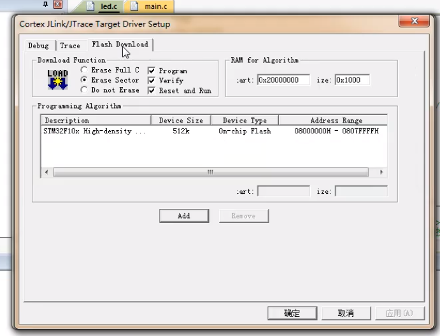Select STM32F10x High-density algorithm row
Screen dimensions: 440x336
pos(214,131)
